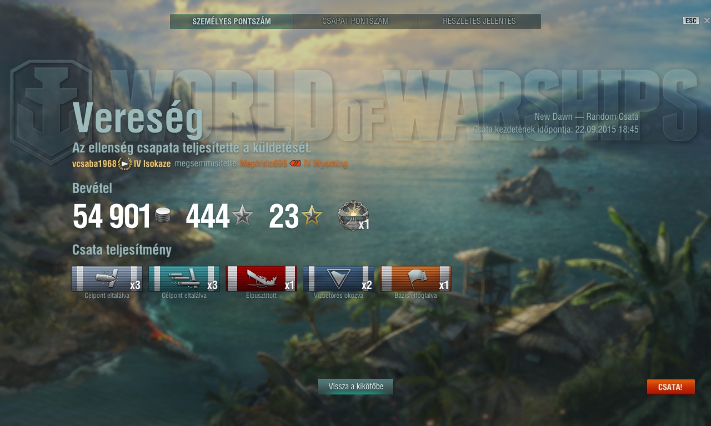The image size is (711, 426).
Task: Start a new battle with CSATA!
Action: tap(670, 387)
